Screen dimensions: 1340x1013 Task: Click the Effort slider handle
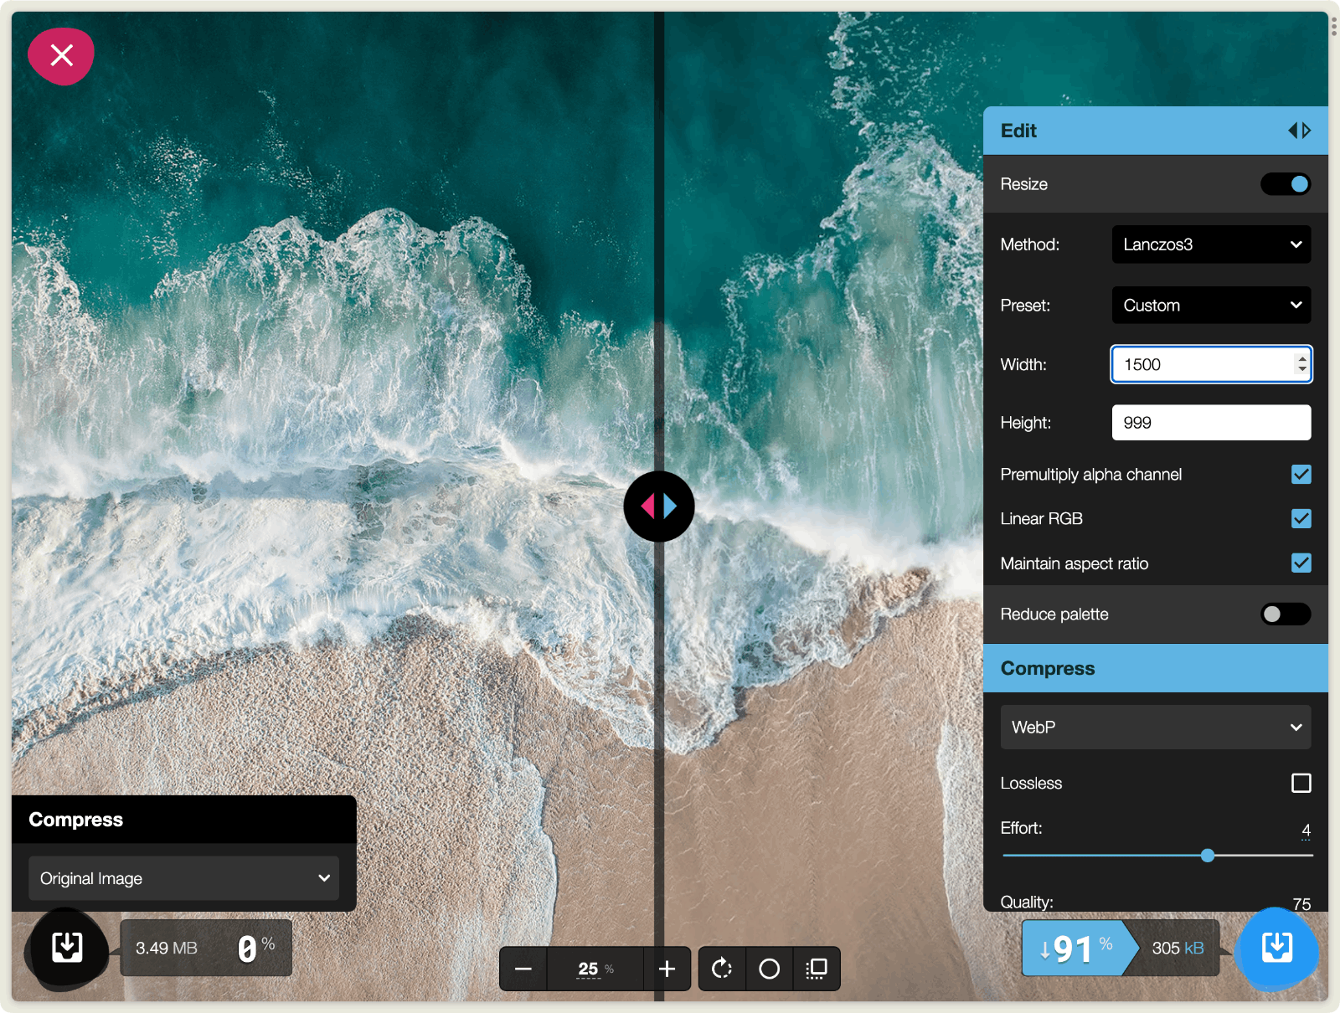point(1207,856)
